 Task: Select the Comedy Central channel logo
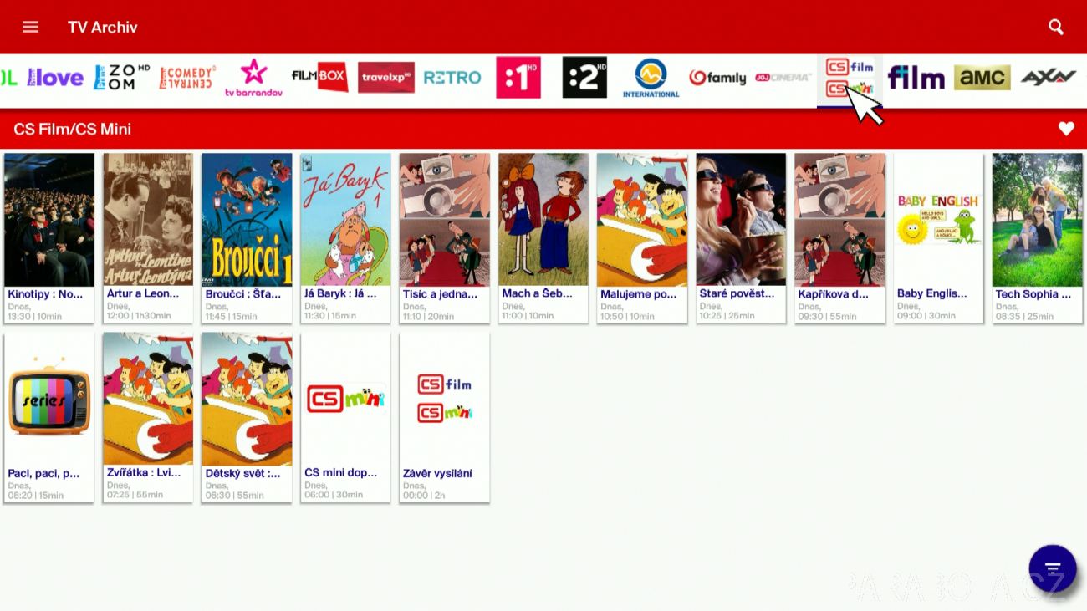pos(187,78)
